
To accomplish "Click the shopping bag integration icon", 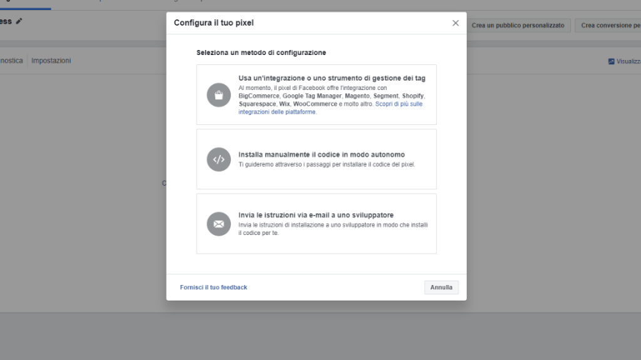I will pos(218,95).
